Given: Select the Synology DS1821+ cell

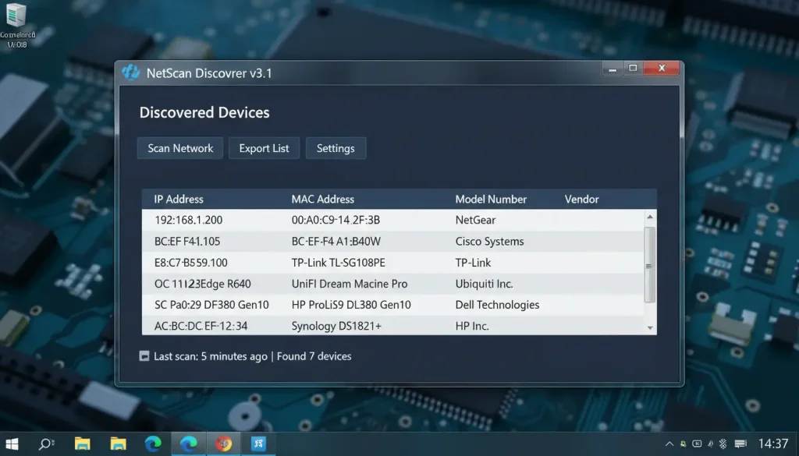Looking at the screenshot, I should click(336, 326).
